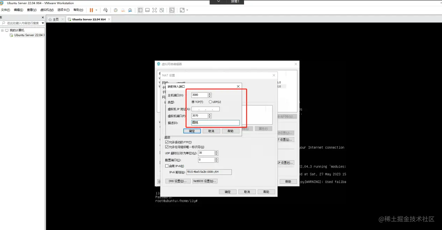Screen dimensions: 442x230
Task: Click the stretch guest display icon
Action: (x=182, y=10)
